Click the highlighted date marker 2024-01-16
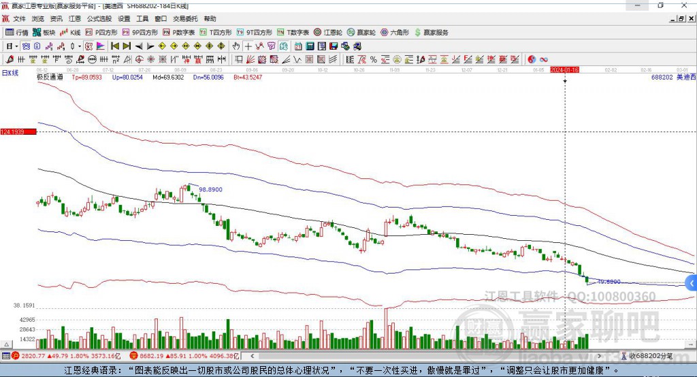The height and width of the screenshot is (377, 697). tap(564, 70)
